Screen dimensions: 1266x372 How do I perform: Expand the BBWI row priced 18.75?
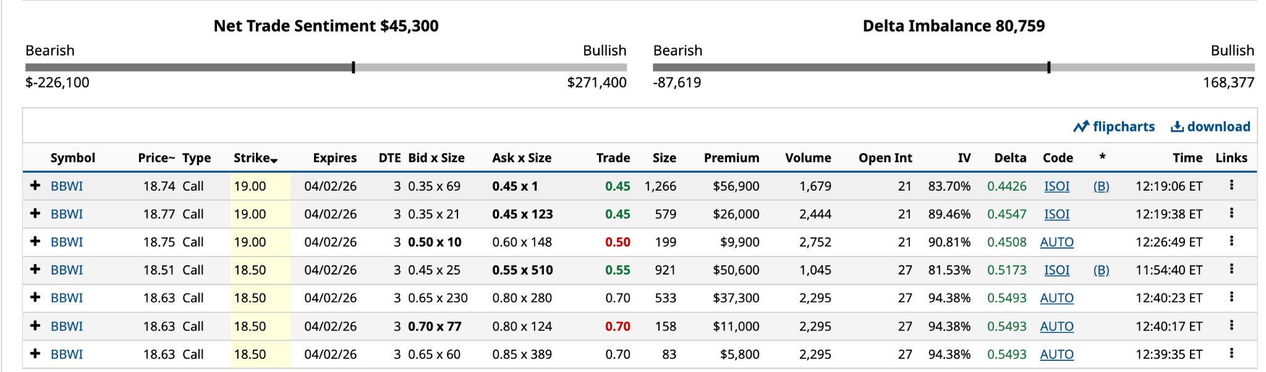point(35,242)
